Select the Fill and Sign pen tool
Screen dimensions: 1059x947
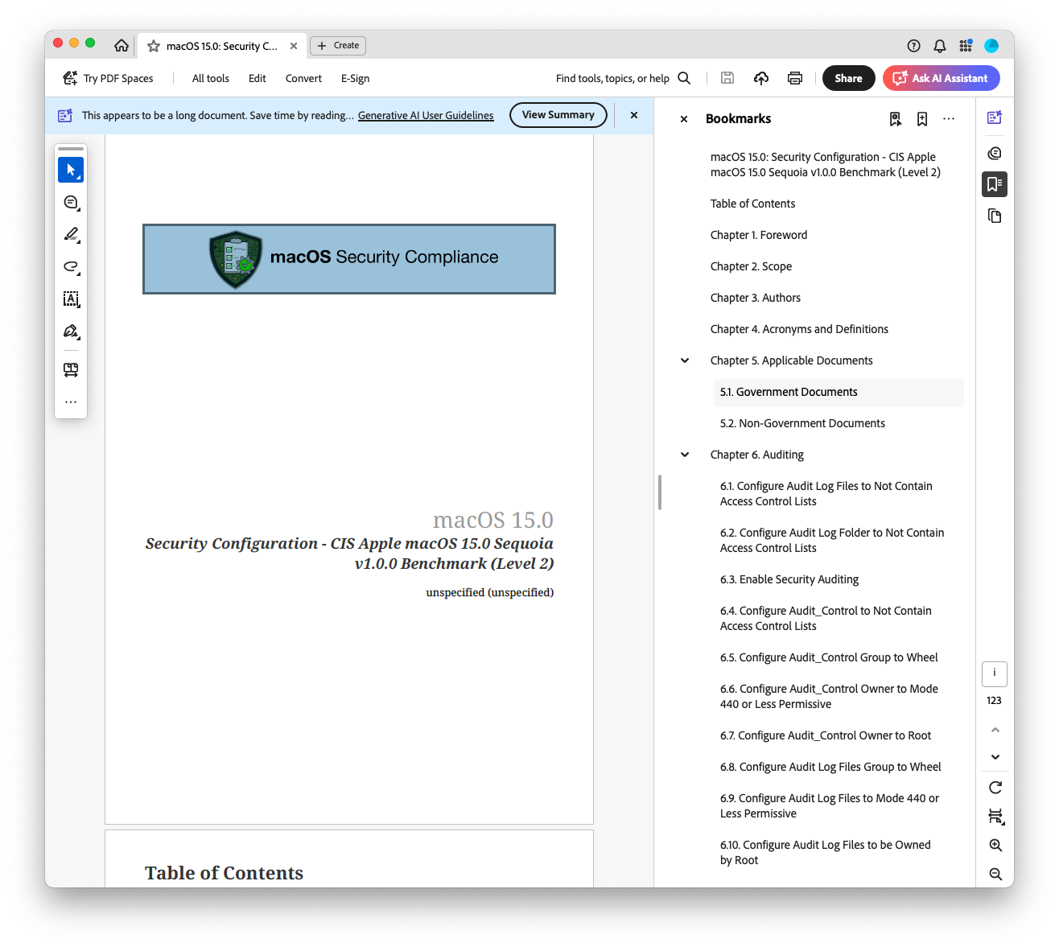pyautogui.click(x=71, y=331)
